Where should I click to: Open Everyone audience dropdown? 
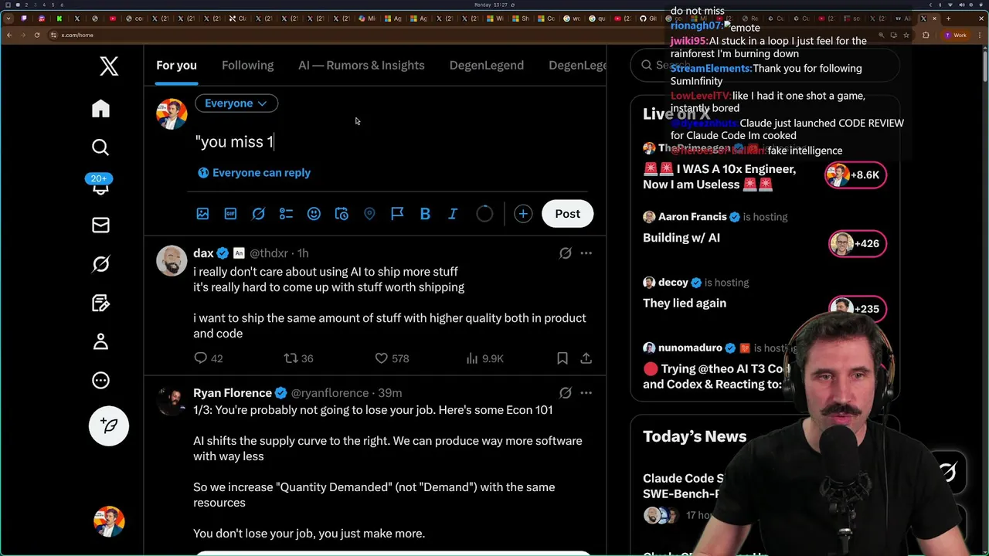(236, 103)
